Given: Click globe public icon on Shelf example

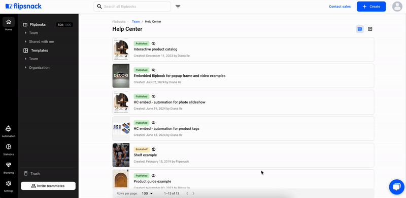Looking at the screenshot, I should coord(154,150).
